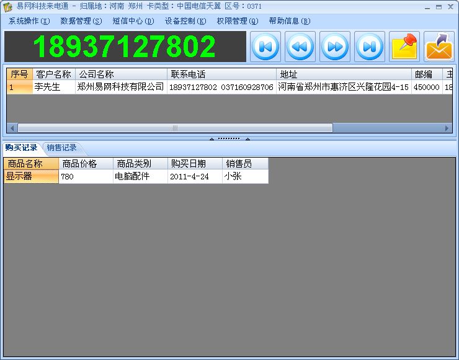Viewport: 459px width, 360px height.
Task: Close the 易网科技来电通 window
Action: pyautogui.click(x=450, y=7)
